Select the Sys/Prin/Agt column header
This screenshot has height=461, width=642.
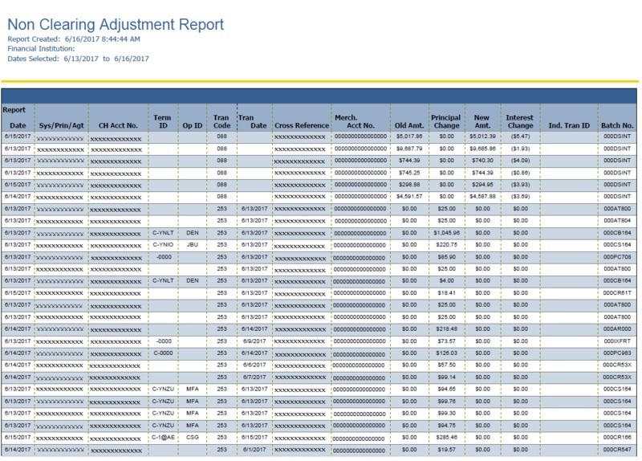point(61,126)
